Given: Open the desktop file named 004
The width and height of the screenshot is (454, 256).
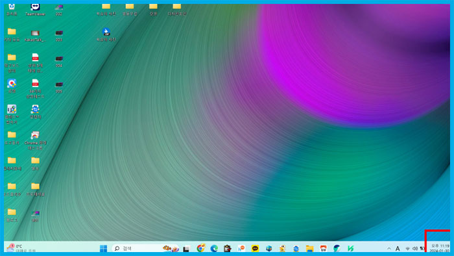Looking at the screenshot, I should [x=59, y=62].
